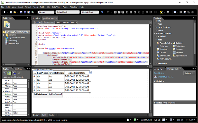Screen dimensions: 198x123
Task: Toggle Italic formatting
Action: (x=119, y=12)
